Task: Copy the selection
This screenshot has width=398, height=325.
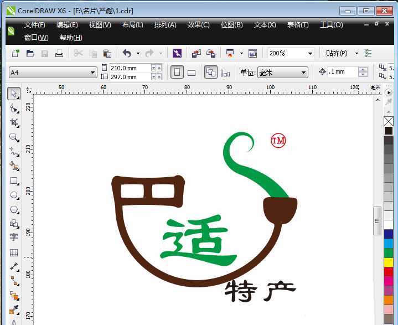Action: coord(93,53)
